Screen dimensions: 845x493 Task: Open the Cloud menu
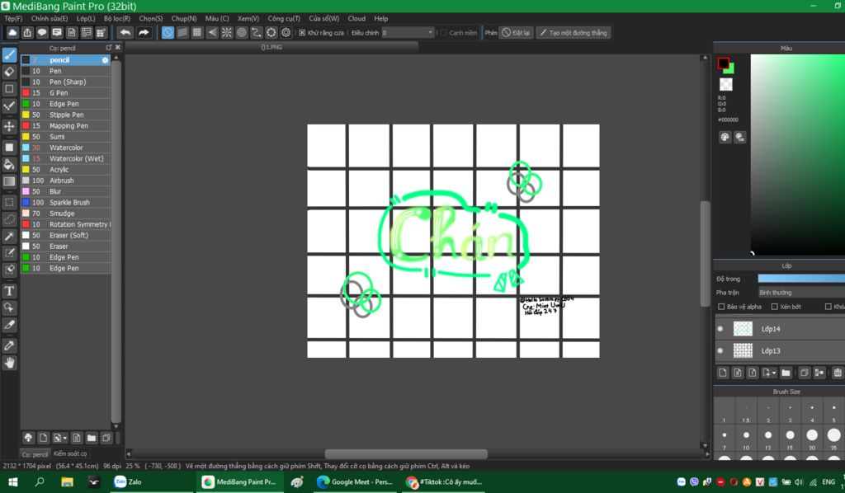point(356,18)
